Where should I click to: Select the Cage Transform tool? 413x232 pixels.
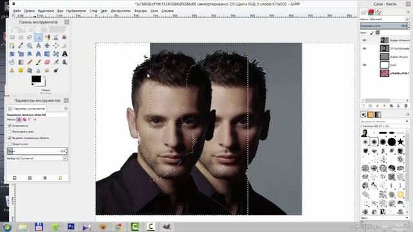[56, 54]
